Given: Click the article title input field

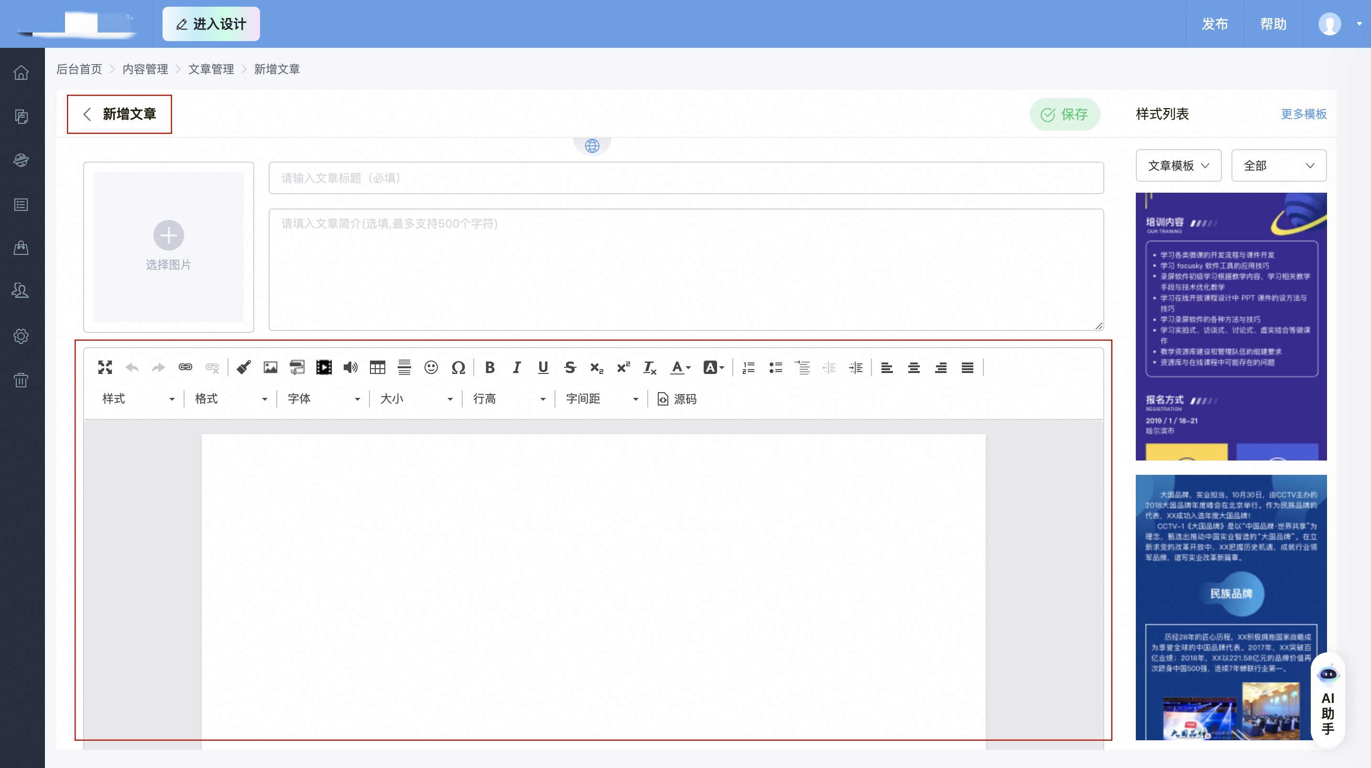Looking at the screenshot, I should pos(686,178).
